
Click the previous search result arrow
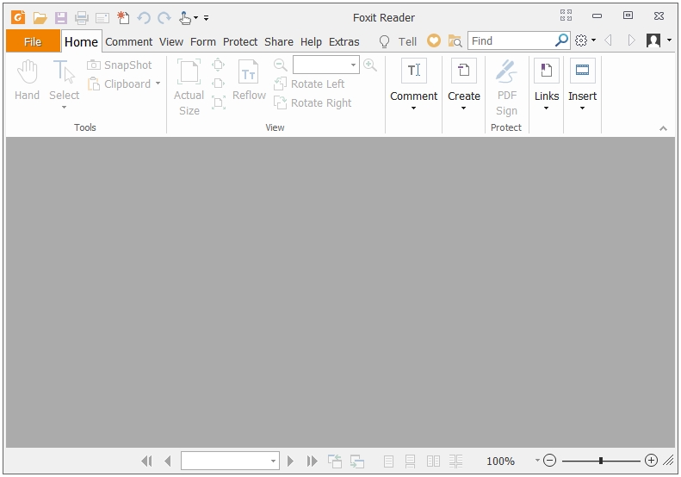[608, 40]
